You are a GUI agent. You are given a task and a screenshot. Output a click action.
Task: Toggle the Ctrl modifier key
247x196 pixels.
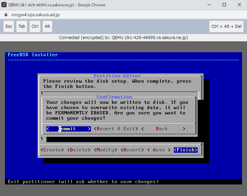pos(35,26)
